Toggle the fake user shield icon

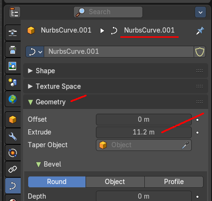(200, 51)
